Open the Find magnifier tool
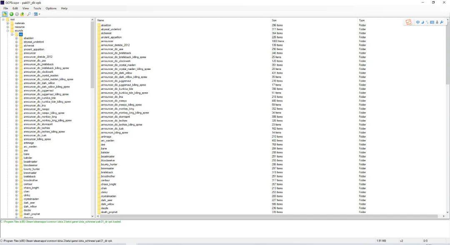Image resolution: width=450 pixels, height=245 pixels. pyautogui.click(x=29, y=14)
